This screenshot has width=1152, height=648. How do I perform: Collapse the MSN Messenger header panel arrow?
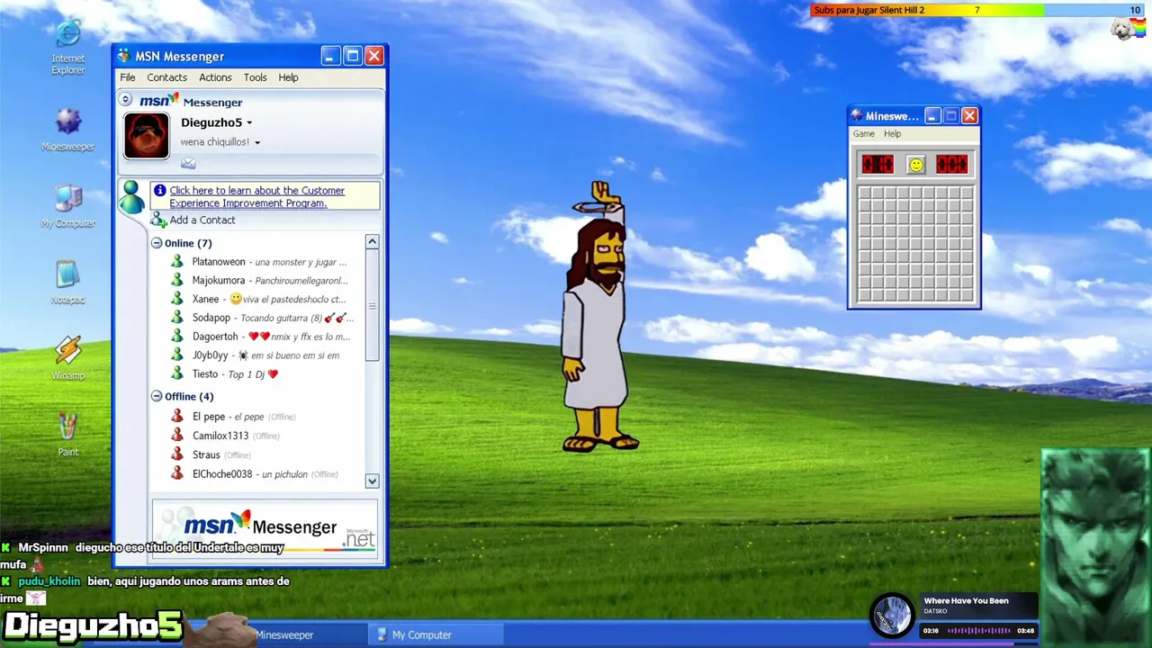[x=126, y=100]
